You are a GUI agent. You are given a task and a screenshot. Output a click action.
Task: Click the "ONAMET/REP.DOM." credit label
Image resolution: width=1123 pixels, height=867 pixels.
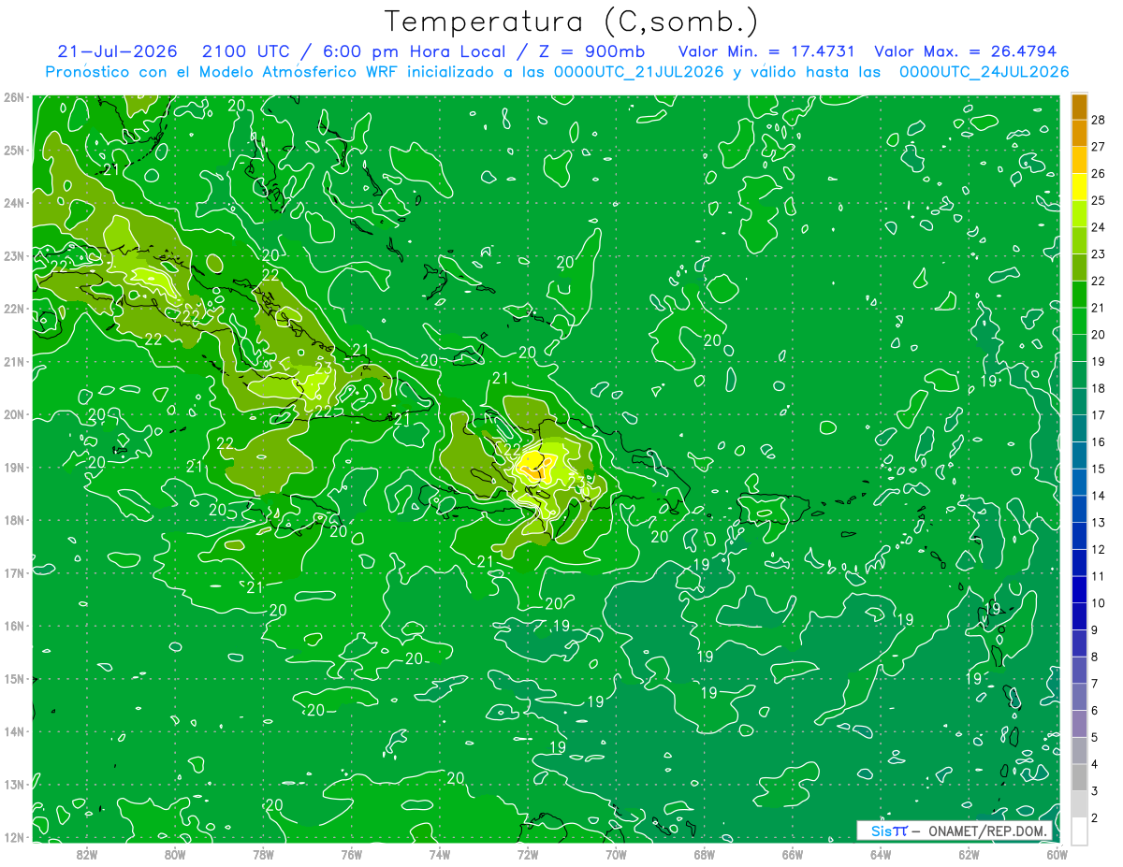[989, 831]
